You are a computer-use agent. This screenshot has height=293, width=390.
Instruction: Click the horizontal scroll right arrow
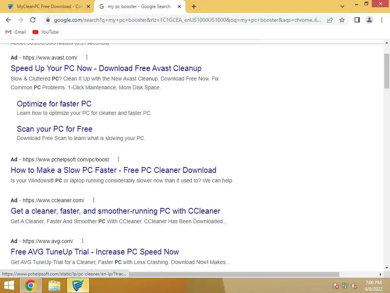tap(380, 274)
